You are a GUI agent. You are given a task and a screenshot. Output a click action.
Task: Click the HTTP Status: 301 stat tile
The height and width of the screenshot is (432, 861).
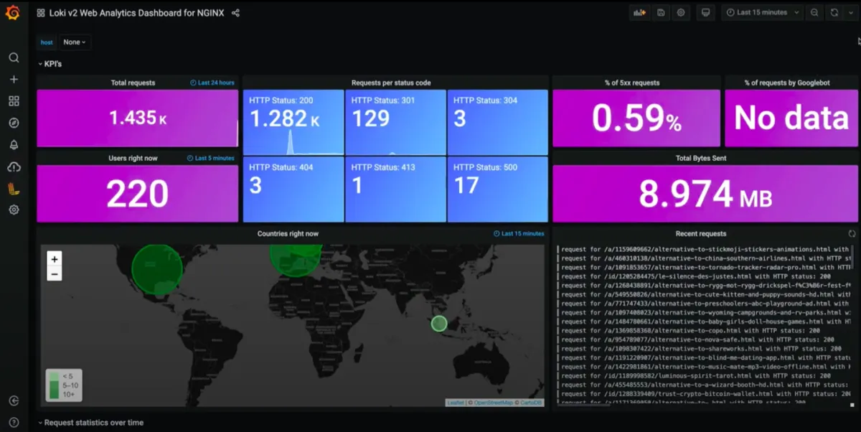coord(395,122)
